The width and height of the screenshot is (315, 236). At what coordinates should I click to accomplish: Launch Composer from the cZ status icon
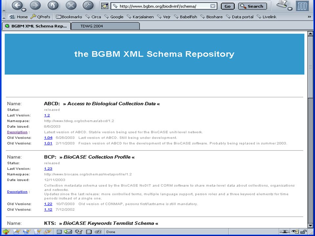click(98, 232)
